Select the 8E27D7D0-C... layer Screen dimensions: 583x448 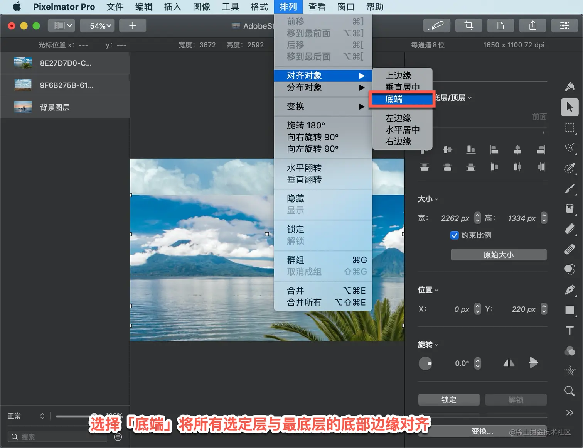(x=65, y=63)
